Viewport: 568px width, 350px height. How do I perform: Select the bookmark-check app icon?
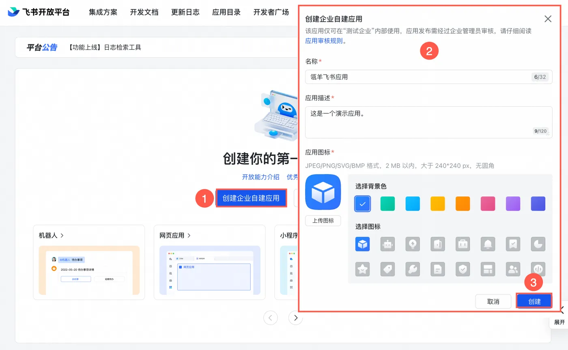[x=513, y=244]
